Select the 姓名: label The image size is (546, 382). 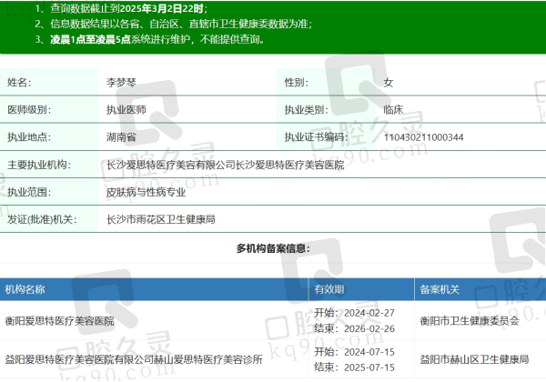[x=19, y=83]
